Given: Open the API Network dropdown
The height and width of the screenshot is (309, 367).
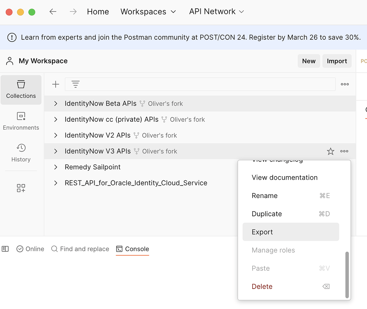Looking at the screenshot, I should (x=216, y=11).
